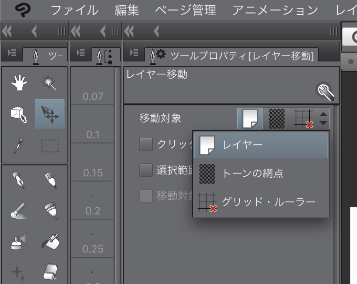Viewport: 357px width, 284px height.
Task: Collapse Tool palette dock with single arrow
Action: click(x=34, y=31)
